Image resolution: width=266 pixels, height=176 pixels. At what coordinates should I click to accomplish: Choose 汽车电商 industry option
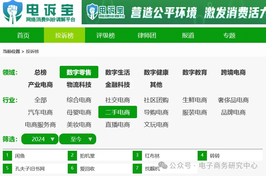click(41, 112)
